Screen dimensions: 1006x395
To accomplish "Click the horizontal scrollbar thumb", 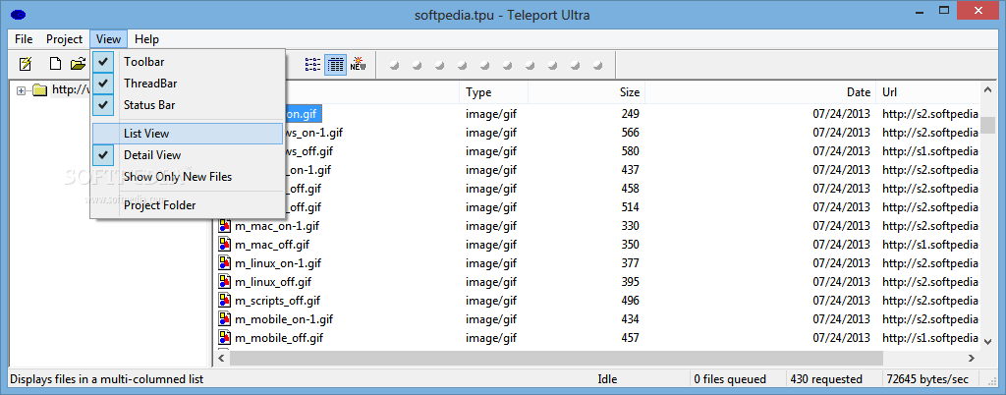I will pyautogui.click(x=556, y=359).
